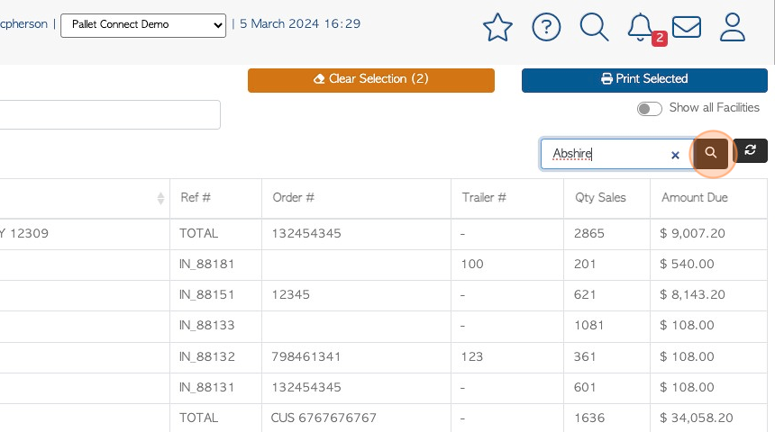
Task: Select the Order # column header
Action: [293, 197]
